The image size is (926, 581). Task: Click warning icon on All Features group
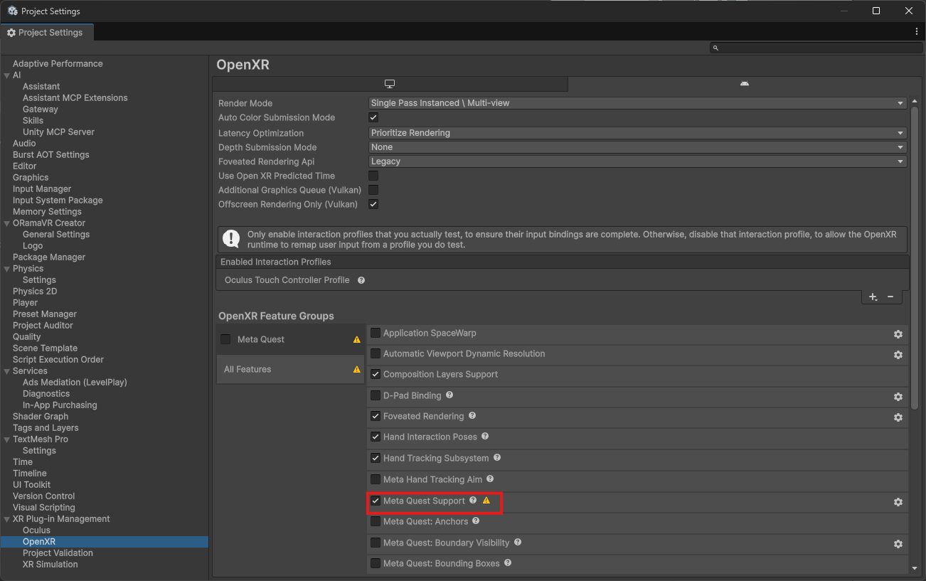click(357, 369)
